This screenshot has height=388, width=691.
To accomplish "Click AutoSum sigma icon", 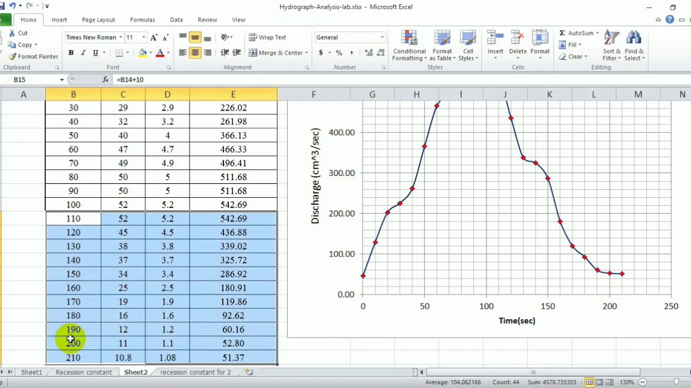I will (x=563, y=33).
